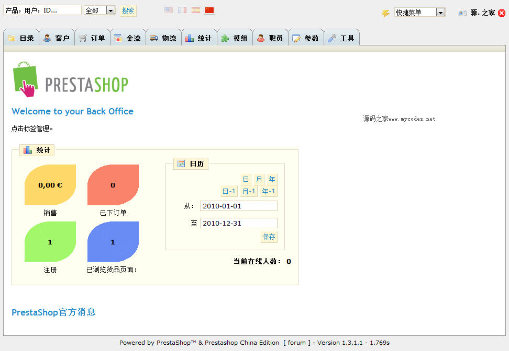
Task: Click the US flag language icon
Action: point(169,10)
